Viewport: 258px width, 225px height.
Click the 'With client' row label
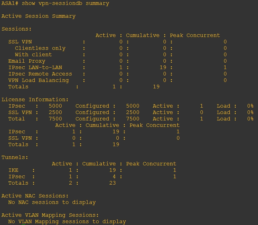[33, 55]
